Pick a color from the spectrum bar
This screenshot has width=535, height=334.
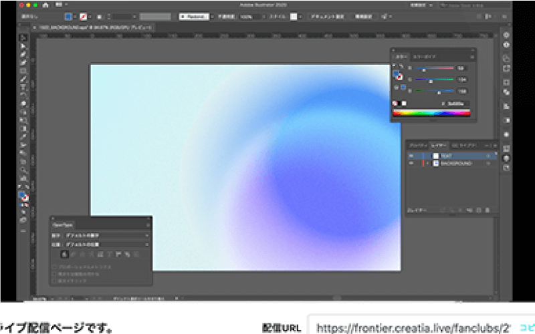click(x=431, y=113)
